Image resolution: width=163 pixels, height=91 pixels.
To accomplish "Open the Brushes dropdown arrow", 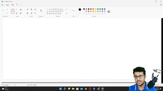I will [41, 13].
